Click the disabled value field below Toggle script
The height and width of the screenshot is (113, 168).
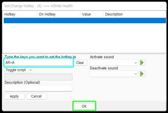pos(39,77)
